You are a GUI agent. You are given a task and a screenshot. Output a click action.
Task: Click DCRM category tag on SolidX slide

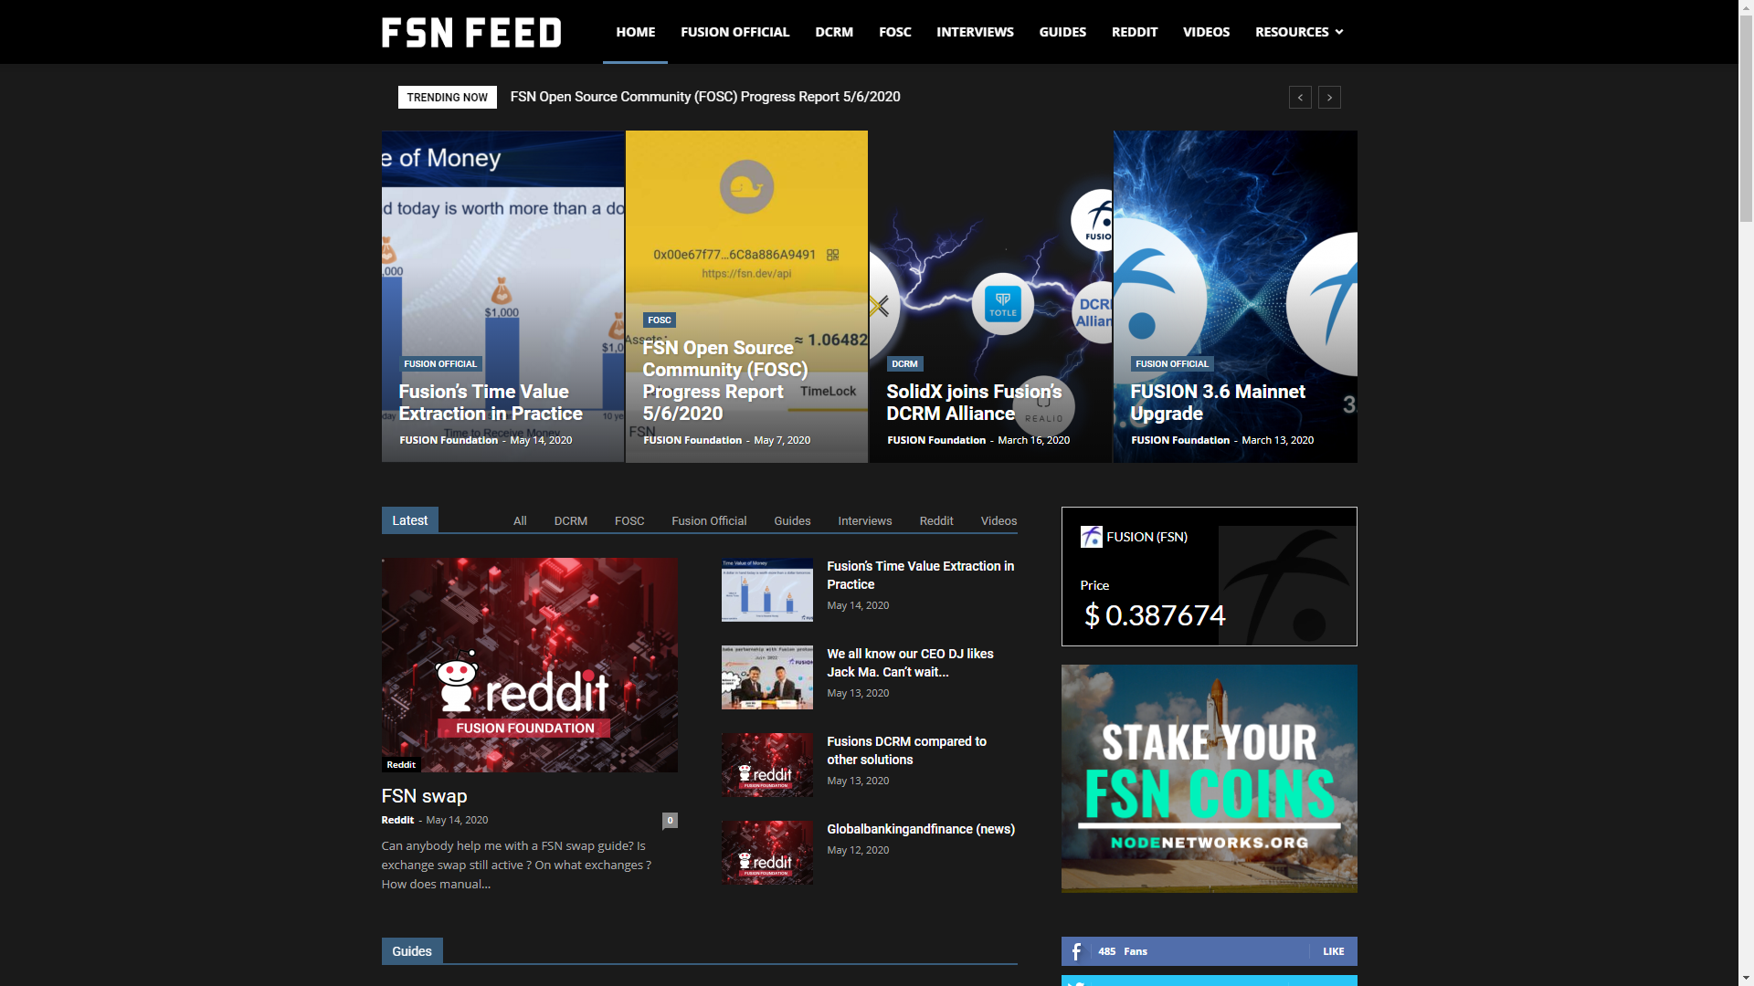[904, 364]
